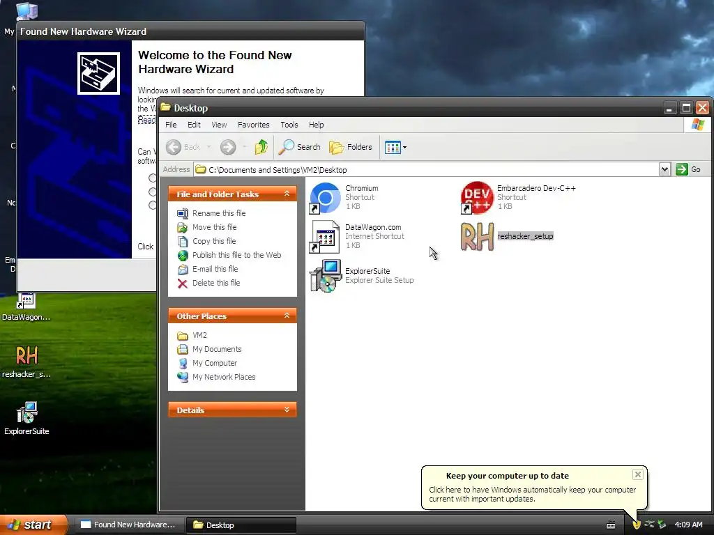Click the Start button
Image resolution: width=714 pixels, height=535 pixels.
coord(33,525)
